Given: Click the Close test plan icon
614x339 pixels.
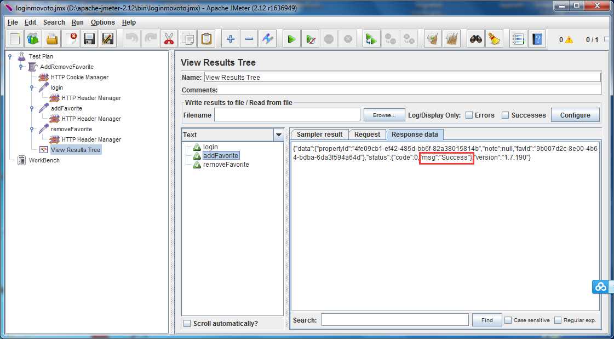Looking at the screenshot, I should click(71, 39).
